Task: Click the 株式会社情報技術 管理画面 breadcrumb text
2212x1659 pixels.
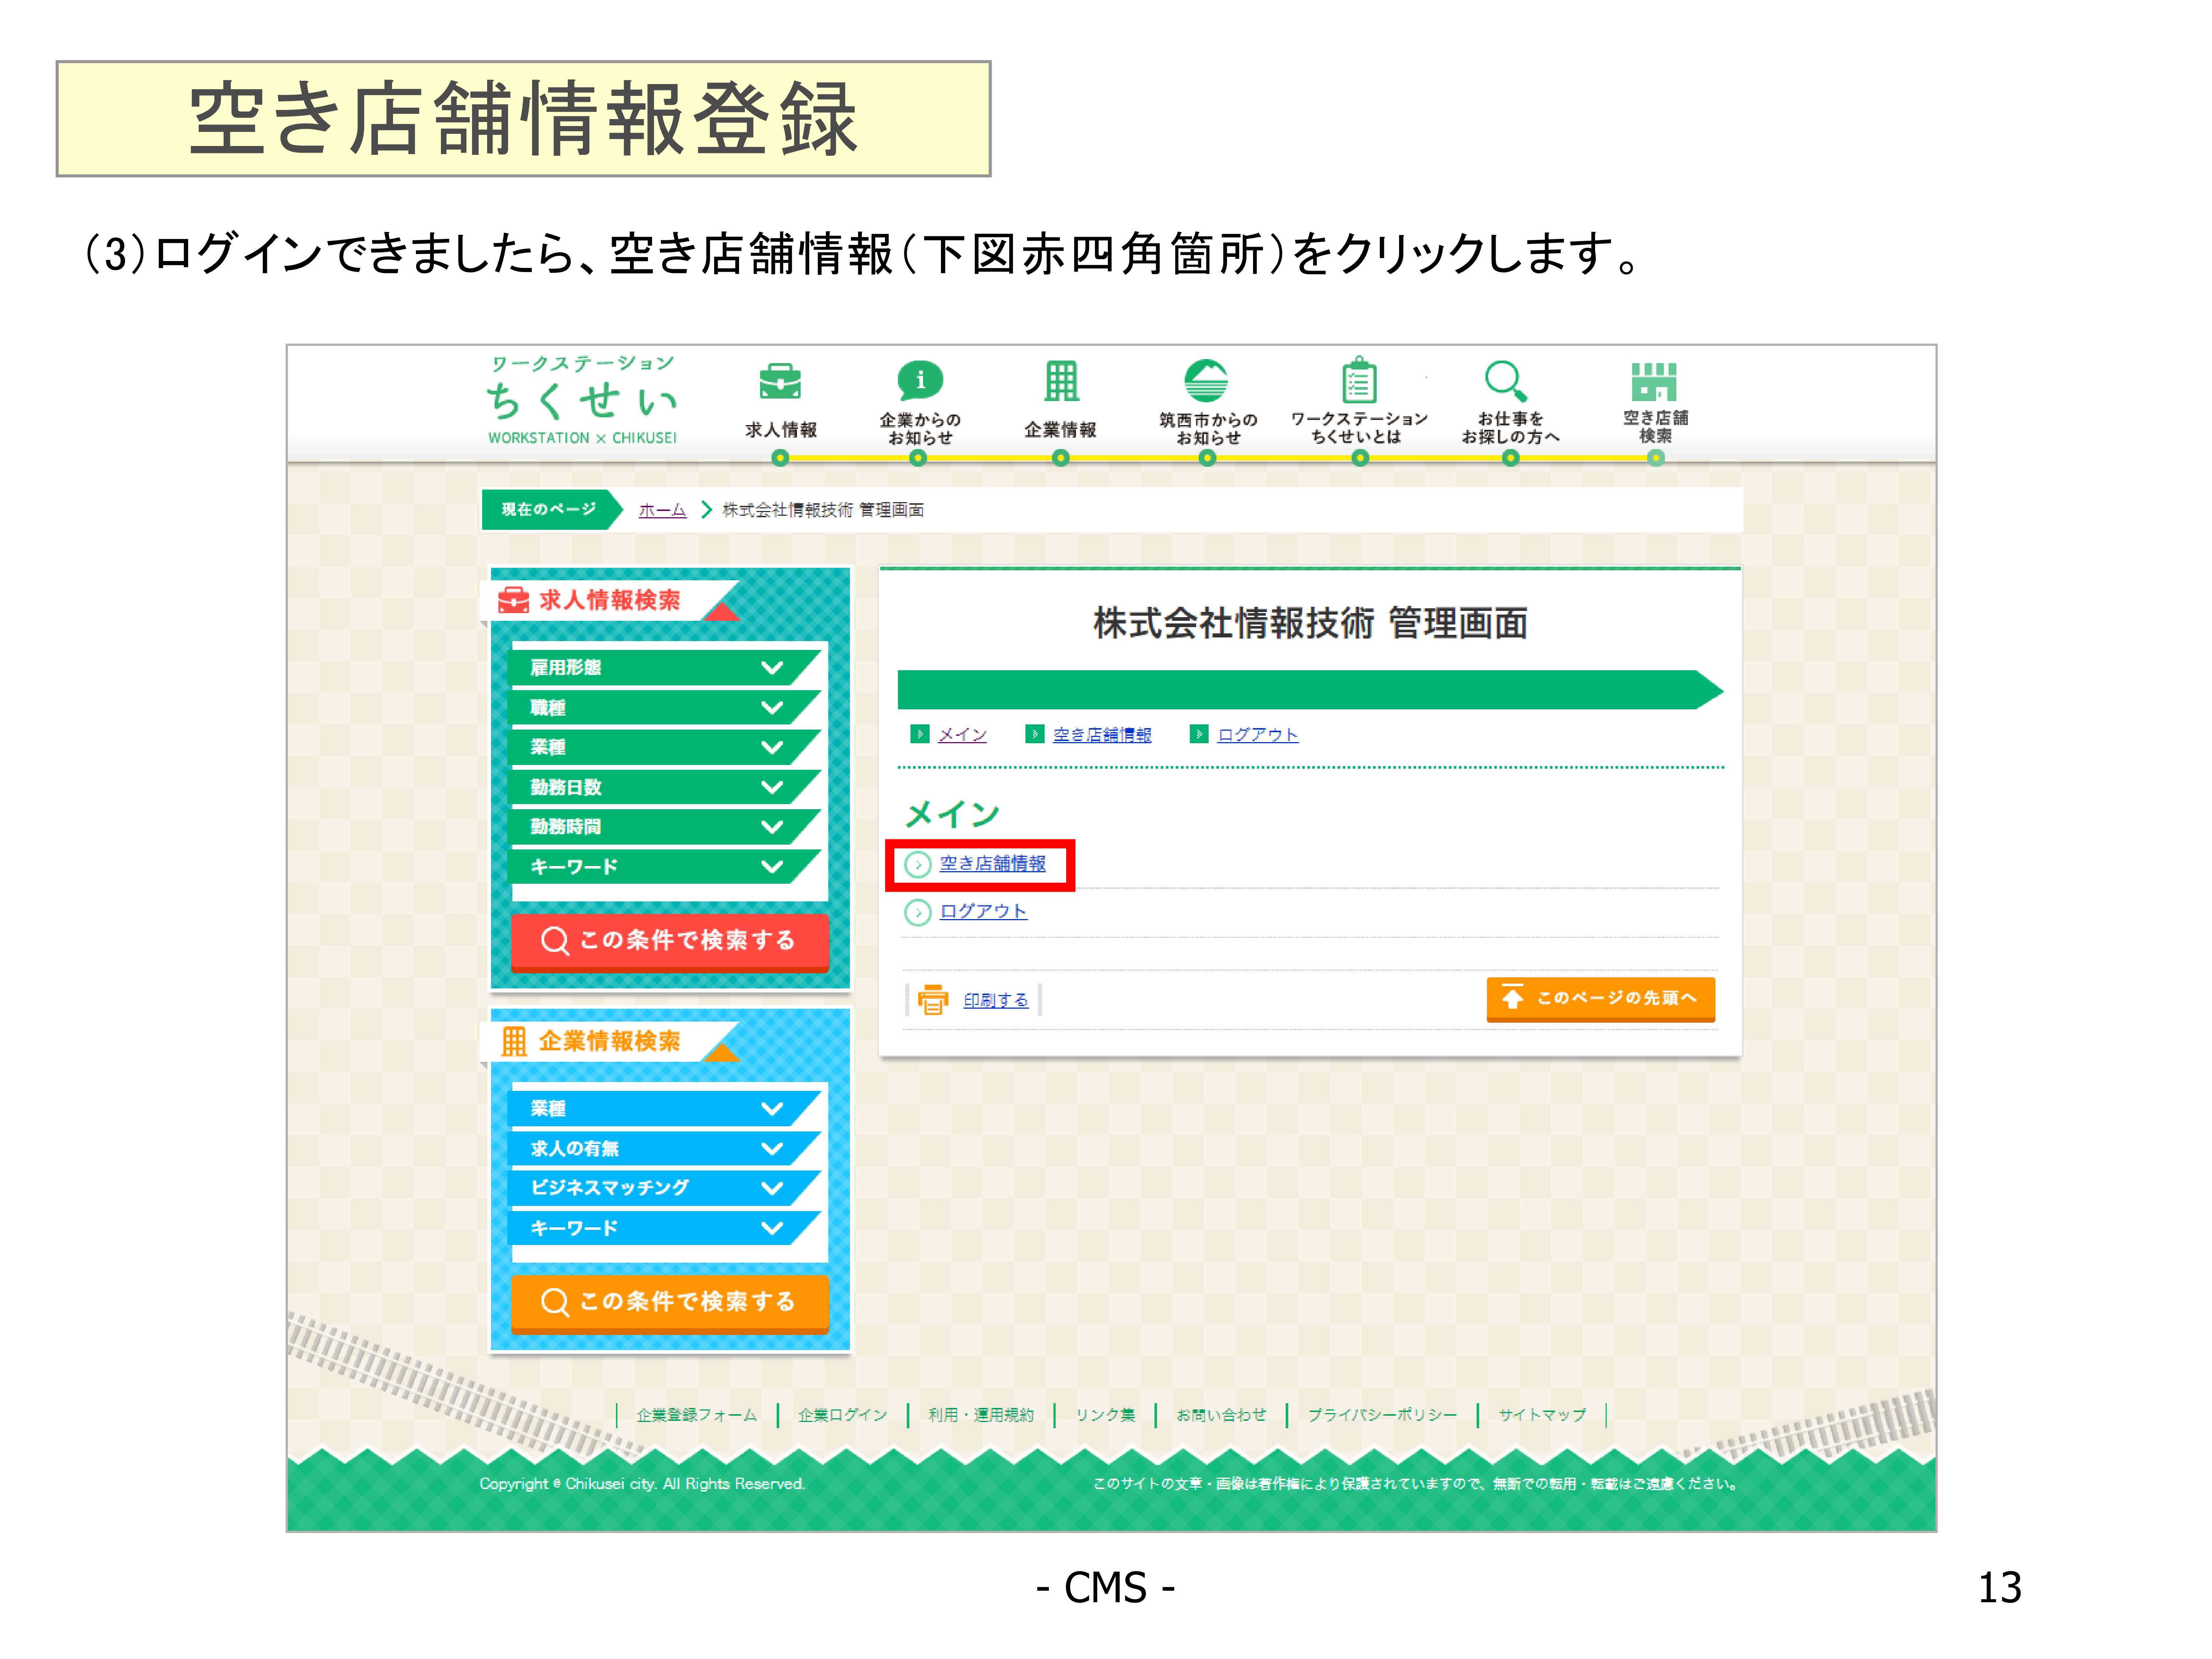Action: tap(823, 510)
